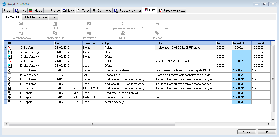Screen dimensions: 279x137
Task: Select the 'Zaopatrzenie' description cell
Action: [129, 75]
